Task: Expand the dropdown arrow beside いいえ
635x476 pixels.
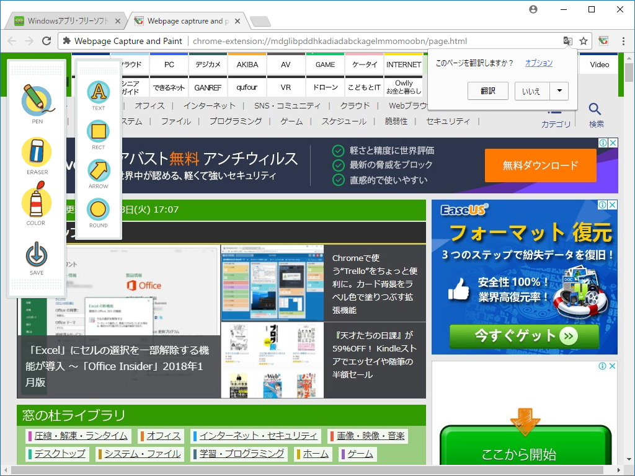Action: [560, 90]
